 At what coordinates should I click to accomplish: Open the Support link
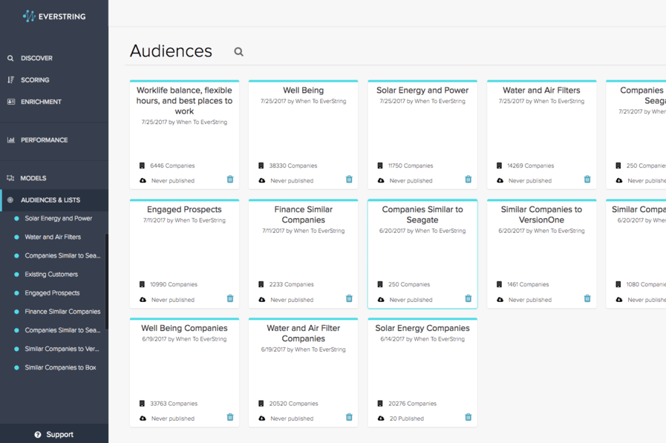60,435
